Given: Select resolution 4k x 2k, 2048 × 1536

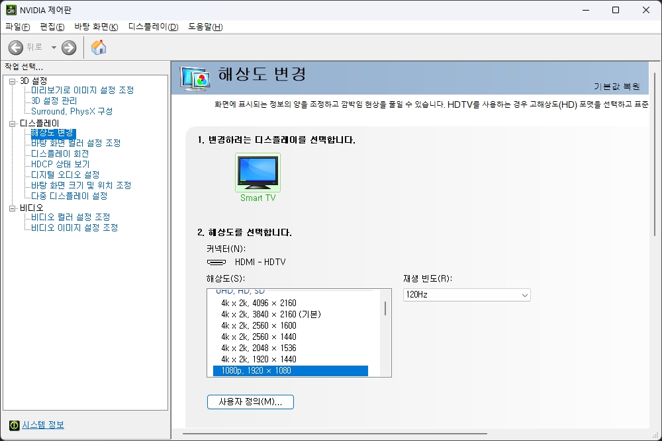Looking at the screenshot, I should 291,348.
